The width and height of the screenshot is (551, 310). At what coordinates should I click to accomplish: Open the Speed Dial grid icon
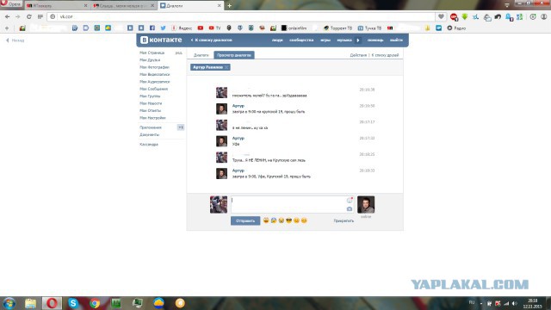coord(40,16)
